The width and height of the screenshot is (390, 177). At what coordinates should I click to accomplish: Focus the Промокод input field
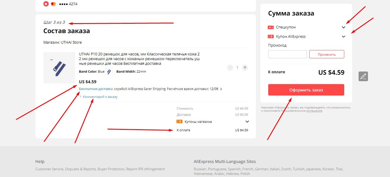[x=288, y=54]
